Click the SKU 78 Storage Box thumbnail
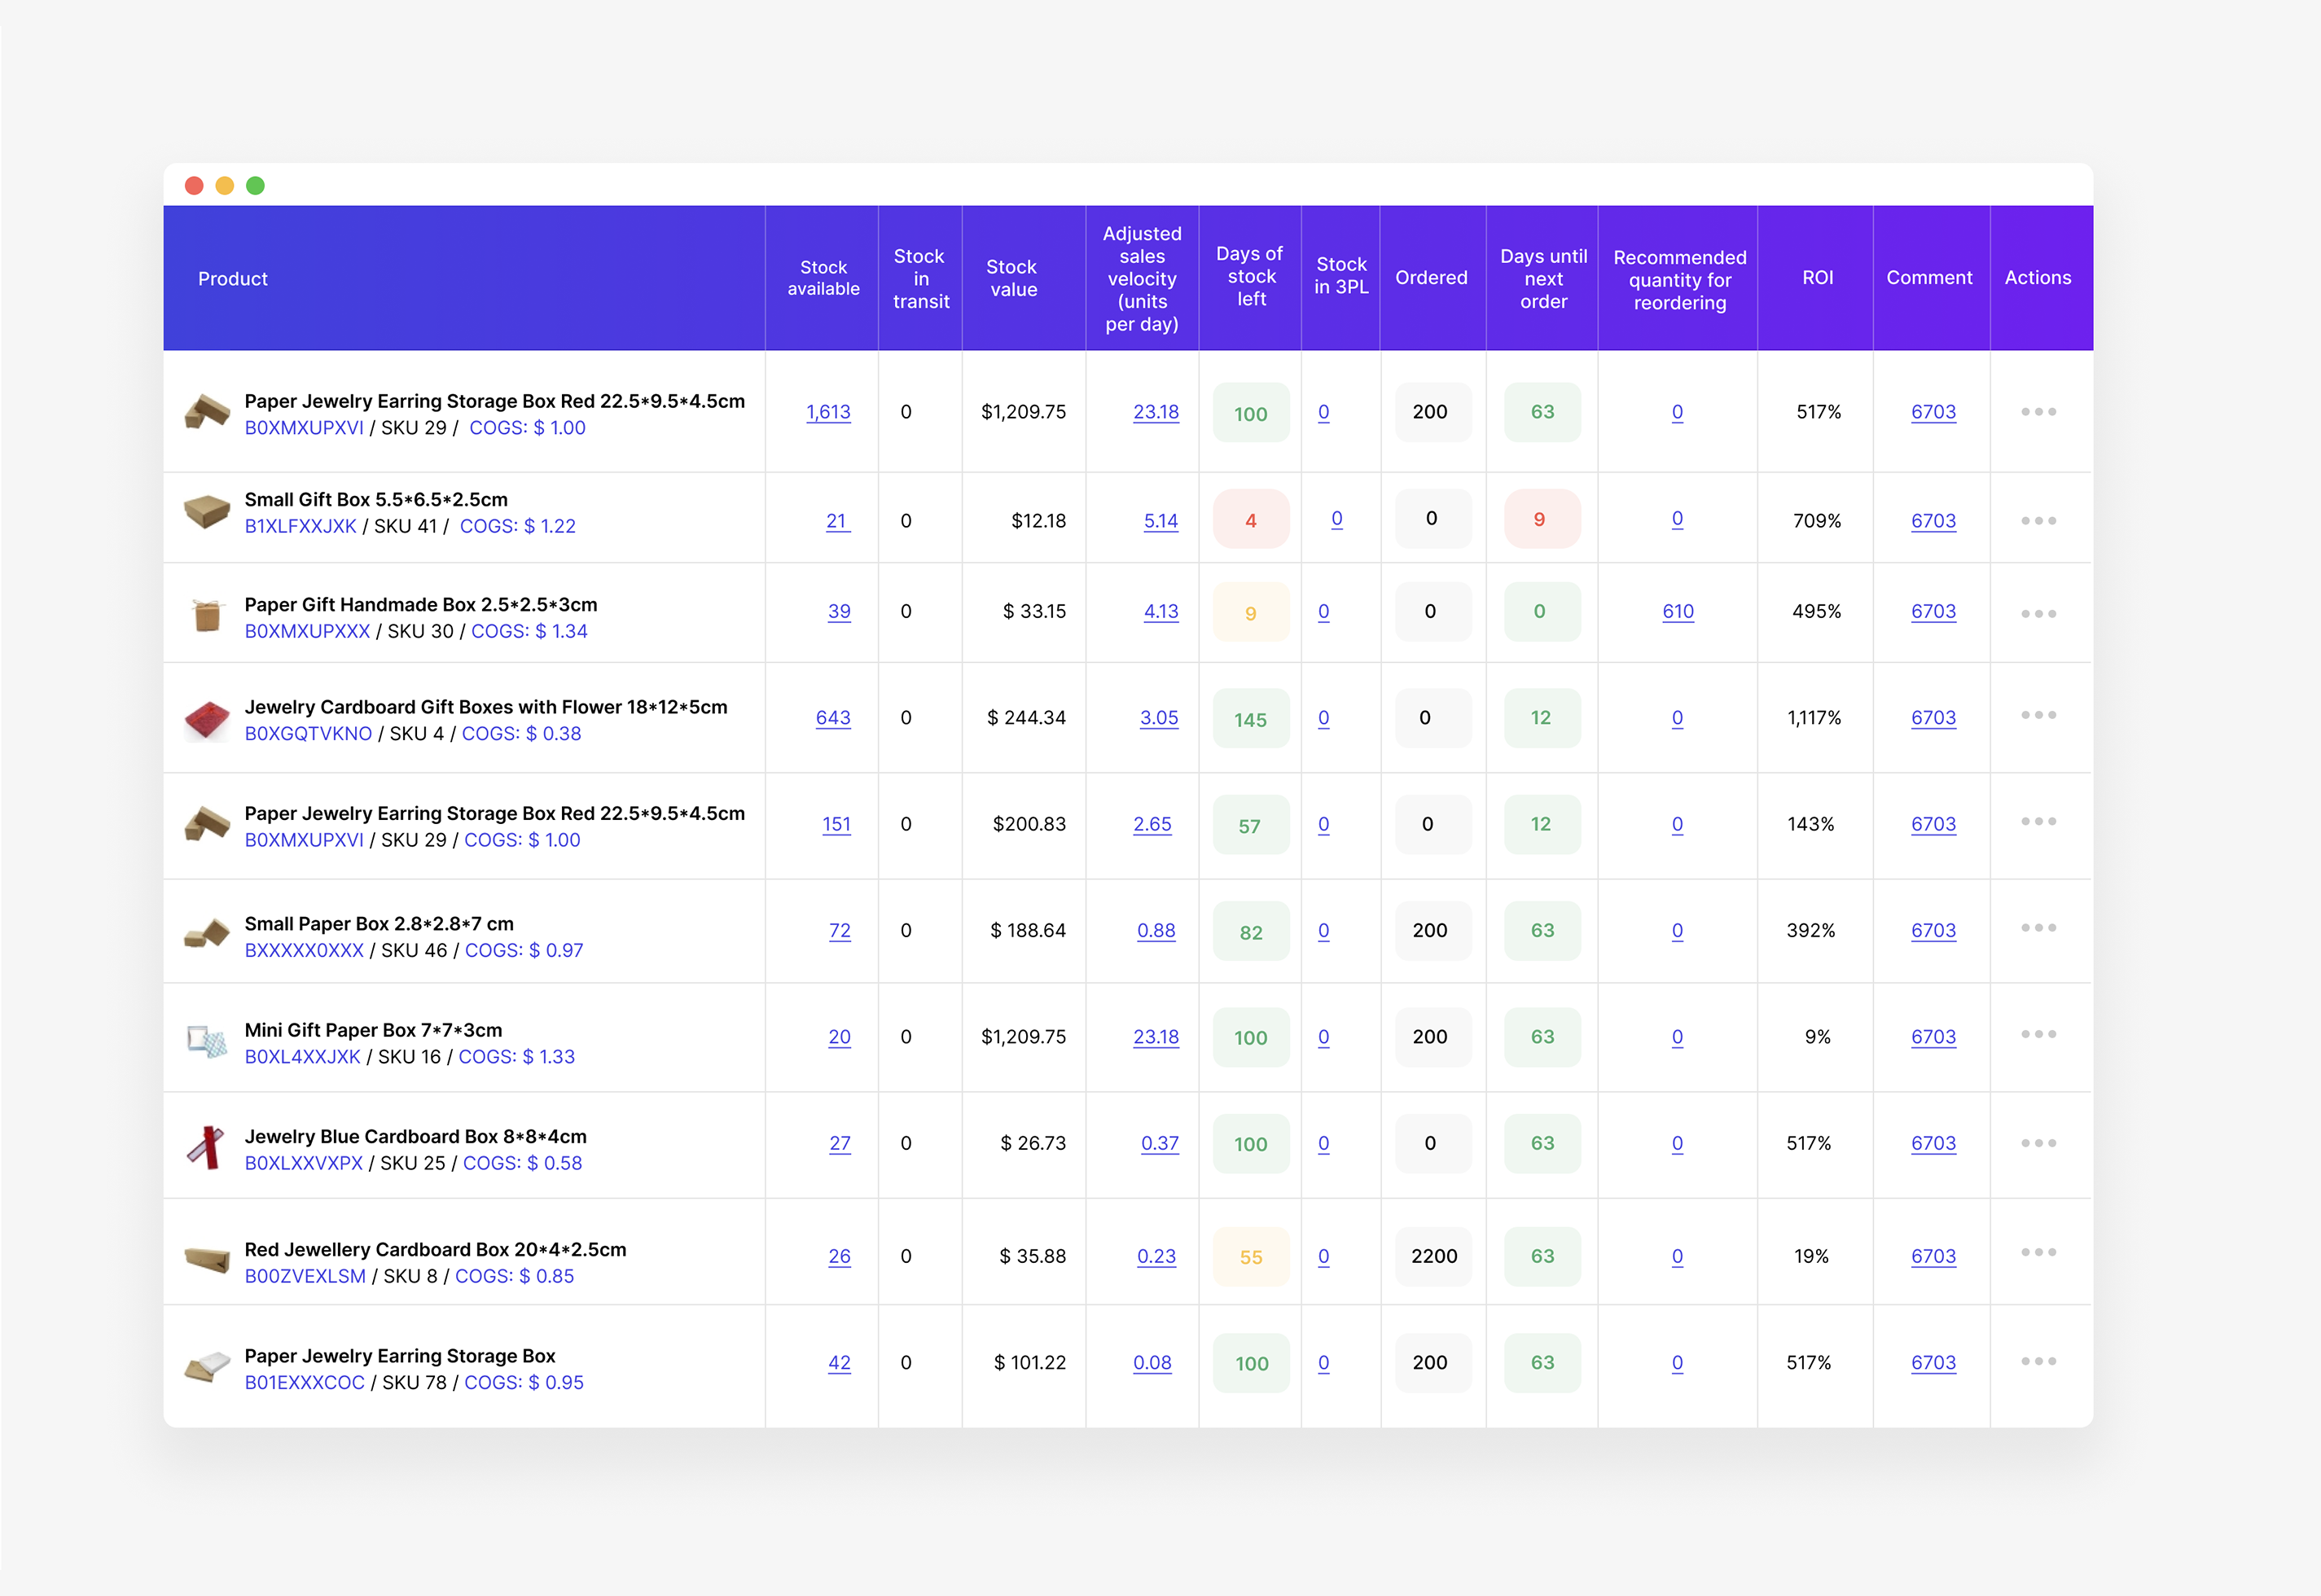The width and height of the screenshot is (2321, 1596). pos(207,1367)
